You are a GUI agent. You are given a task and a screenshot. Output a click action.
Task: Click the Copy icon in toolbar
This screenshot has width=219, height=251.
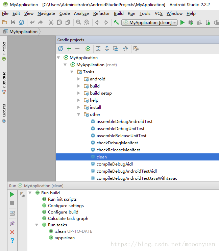(59, 22)
